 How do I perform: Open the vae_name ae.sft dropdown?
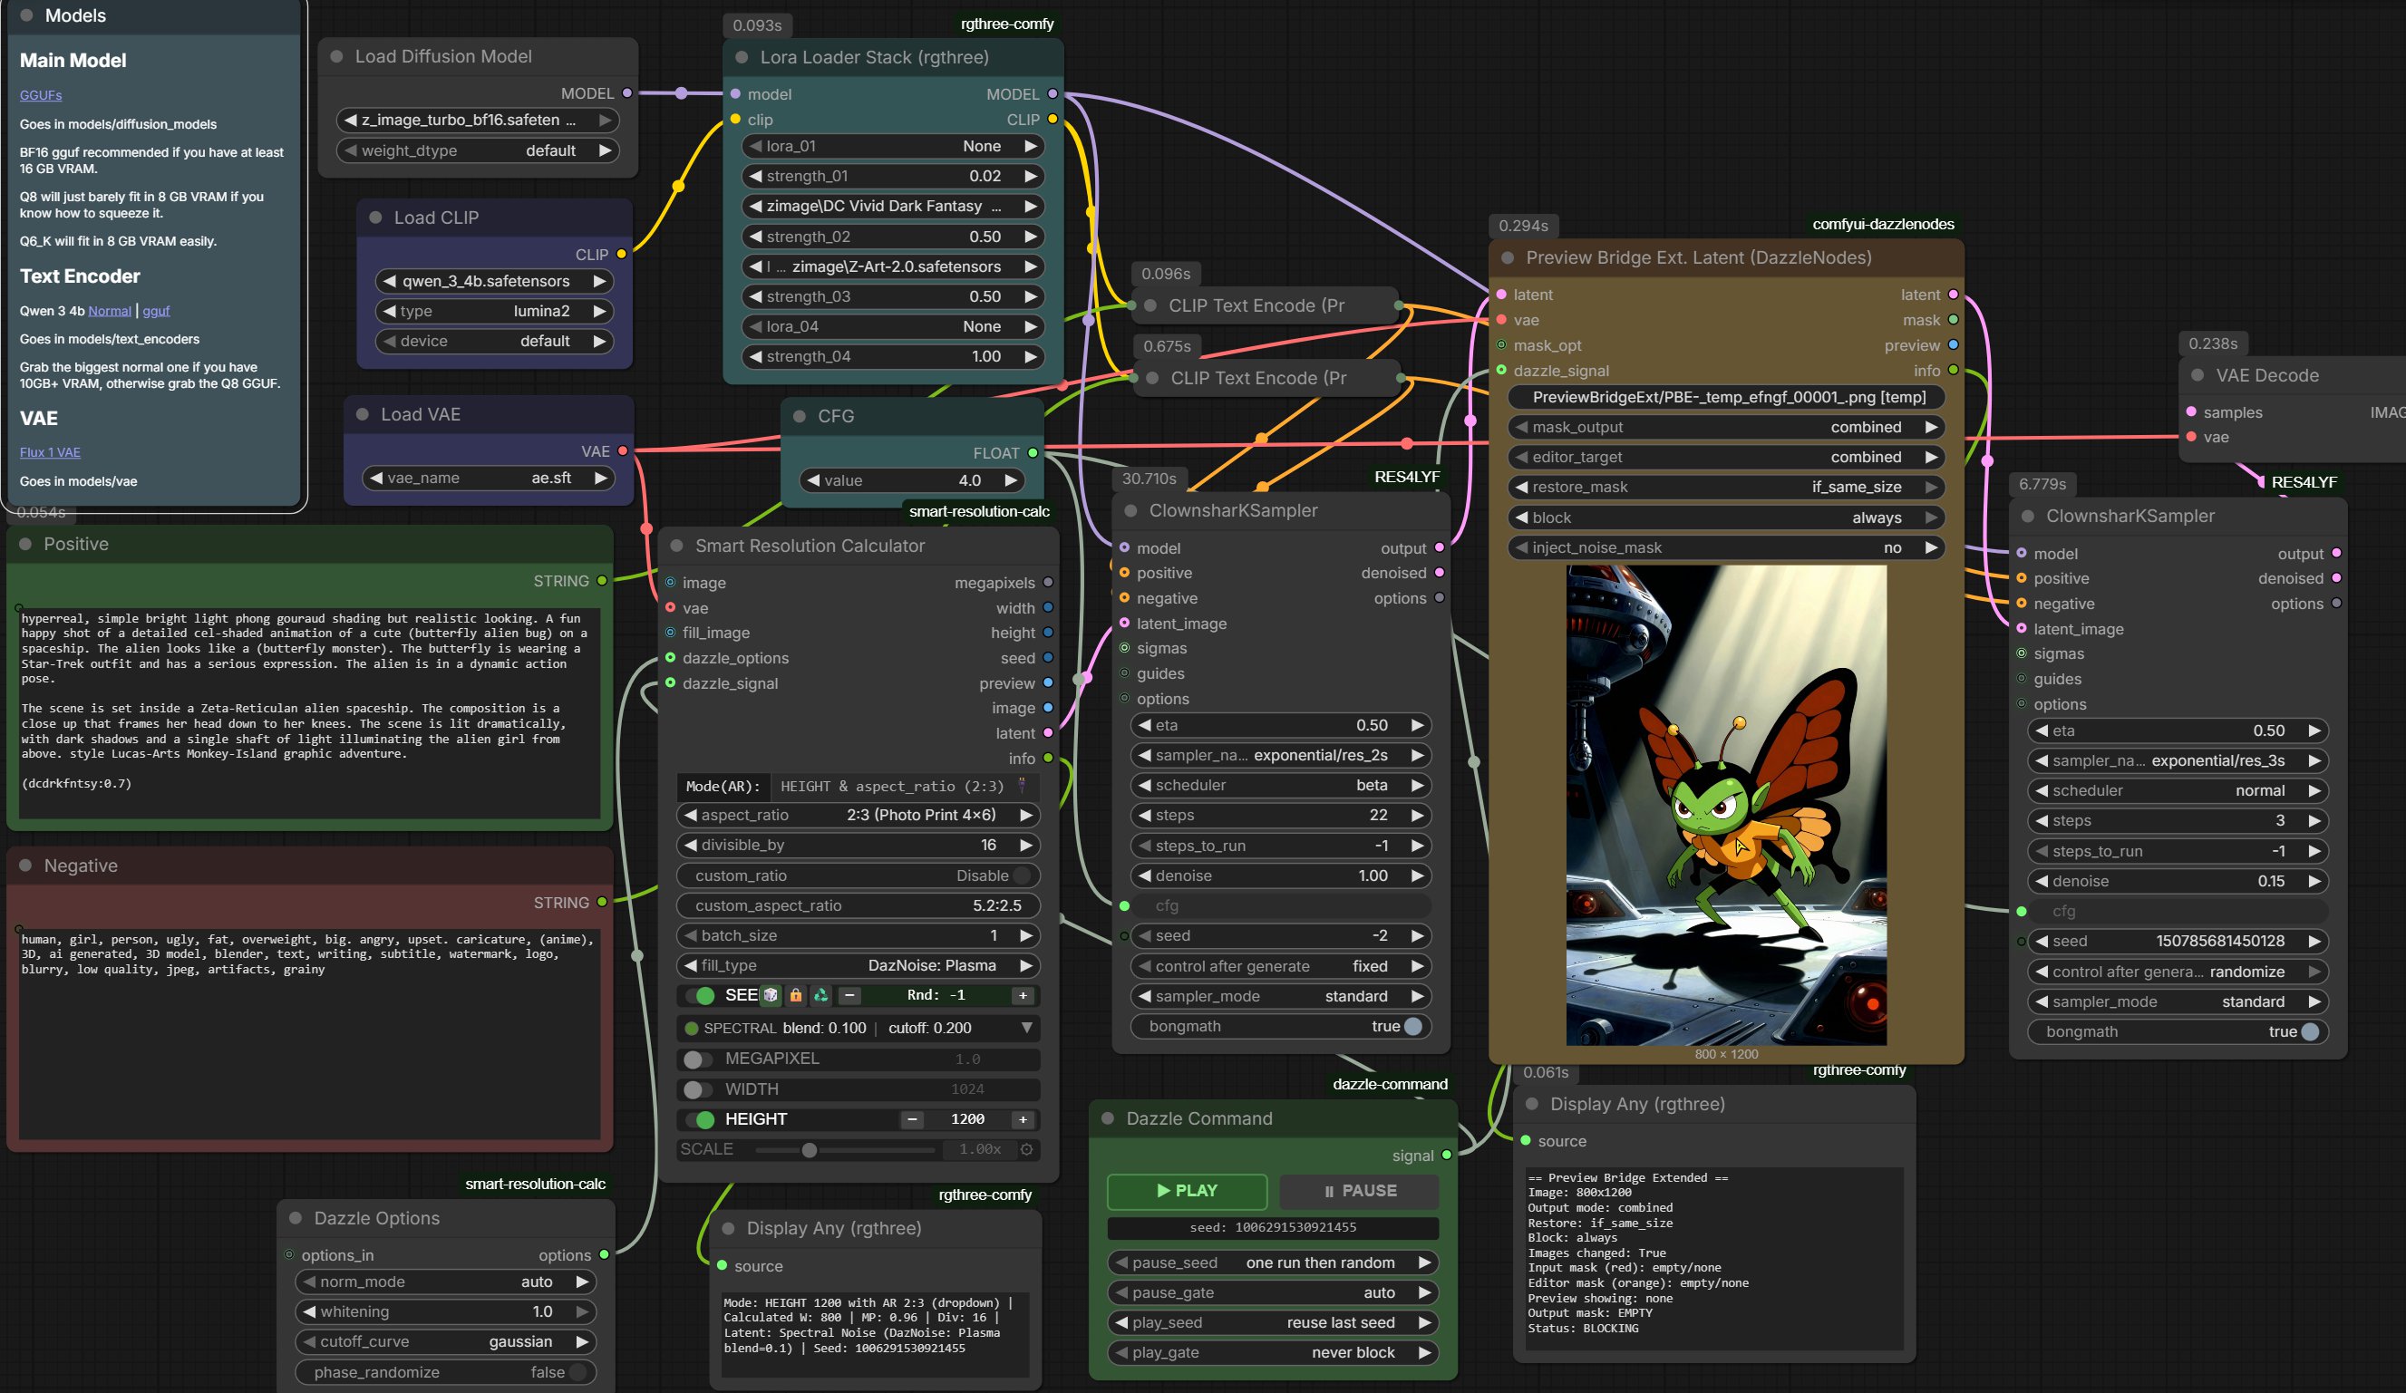pos(489,479)
